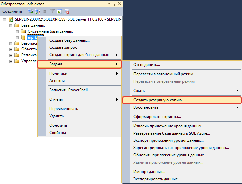Click the SQLEXPRESS server icon
This screenshot has height=184, width=242.
pyautogui.click(x=11, y=19)
